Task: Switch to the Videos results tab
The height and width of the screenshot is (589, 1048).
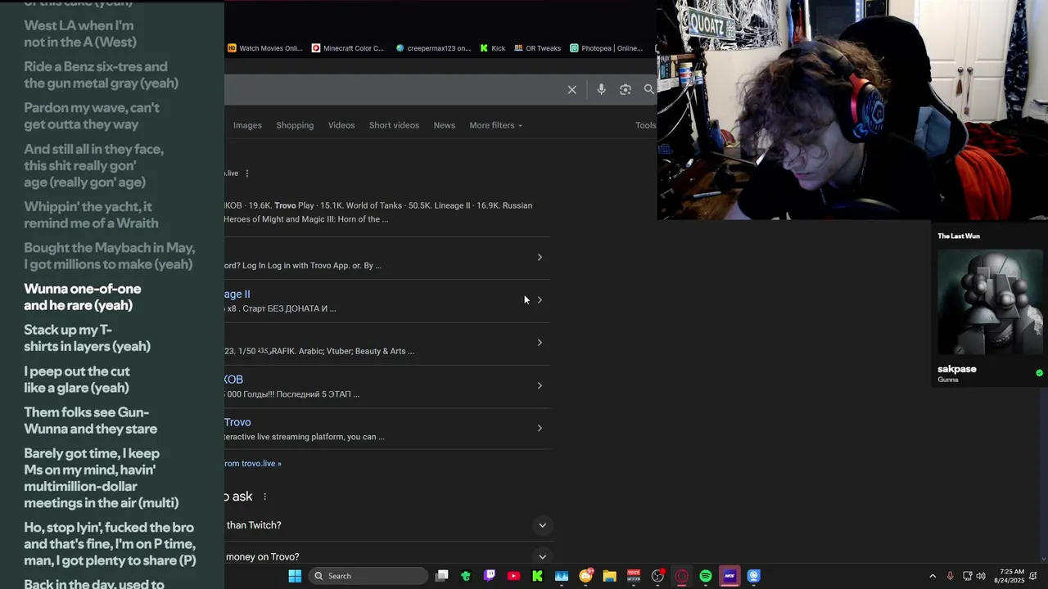Action: pos(341,125)
